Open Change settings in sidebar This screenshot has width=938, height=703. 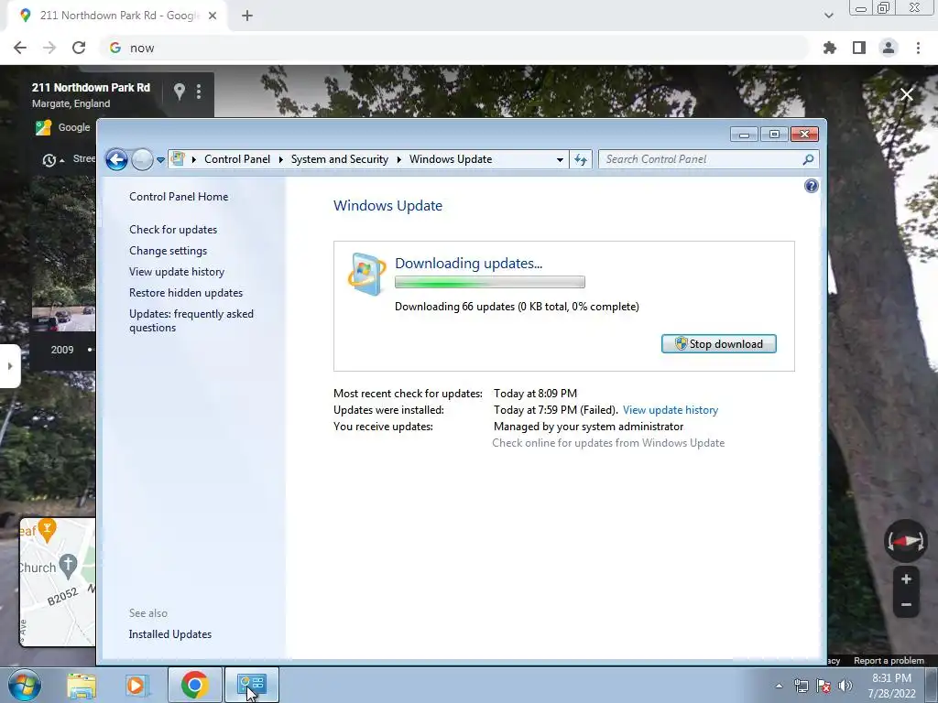click(169, 251)
